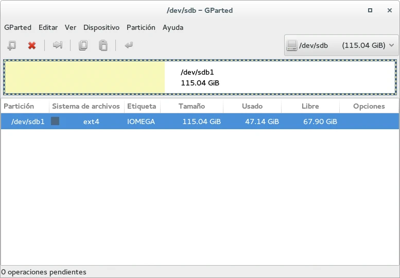The width and height of the screenshot is (400, 278).
Task: Select the /dev/sdb1 row in partition list
Action: (200, 121)
